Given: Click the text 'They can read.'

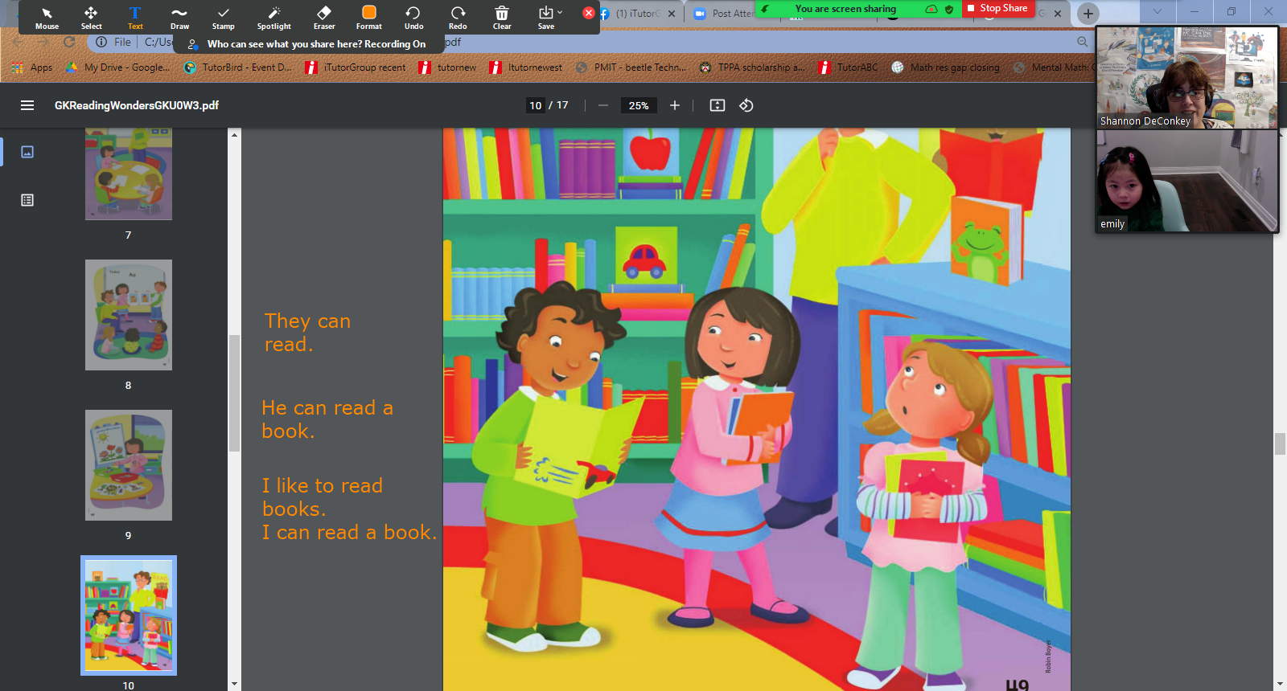Looking at the screenshot, I should [x=307, y=333].
